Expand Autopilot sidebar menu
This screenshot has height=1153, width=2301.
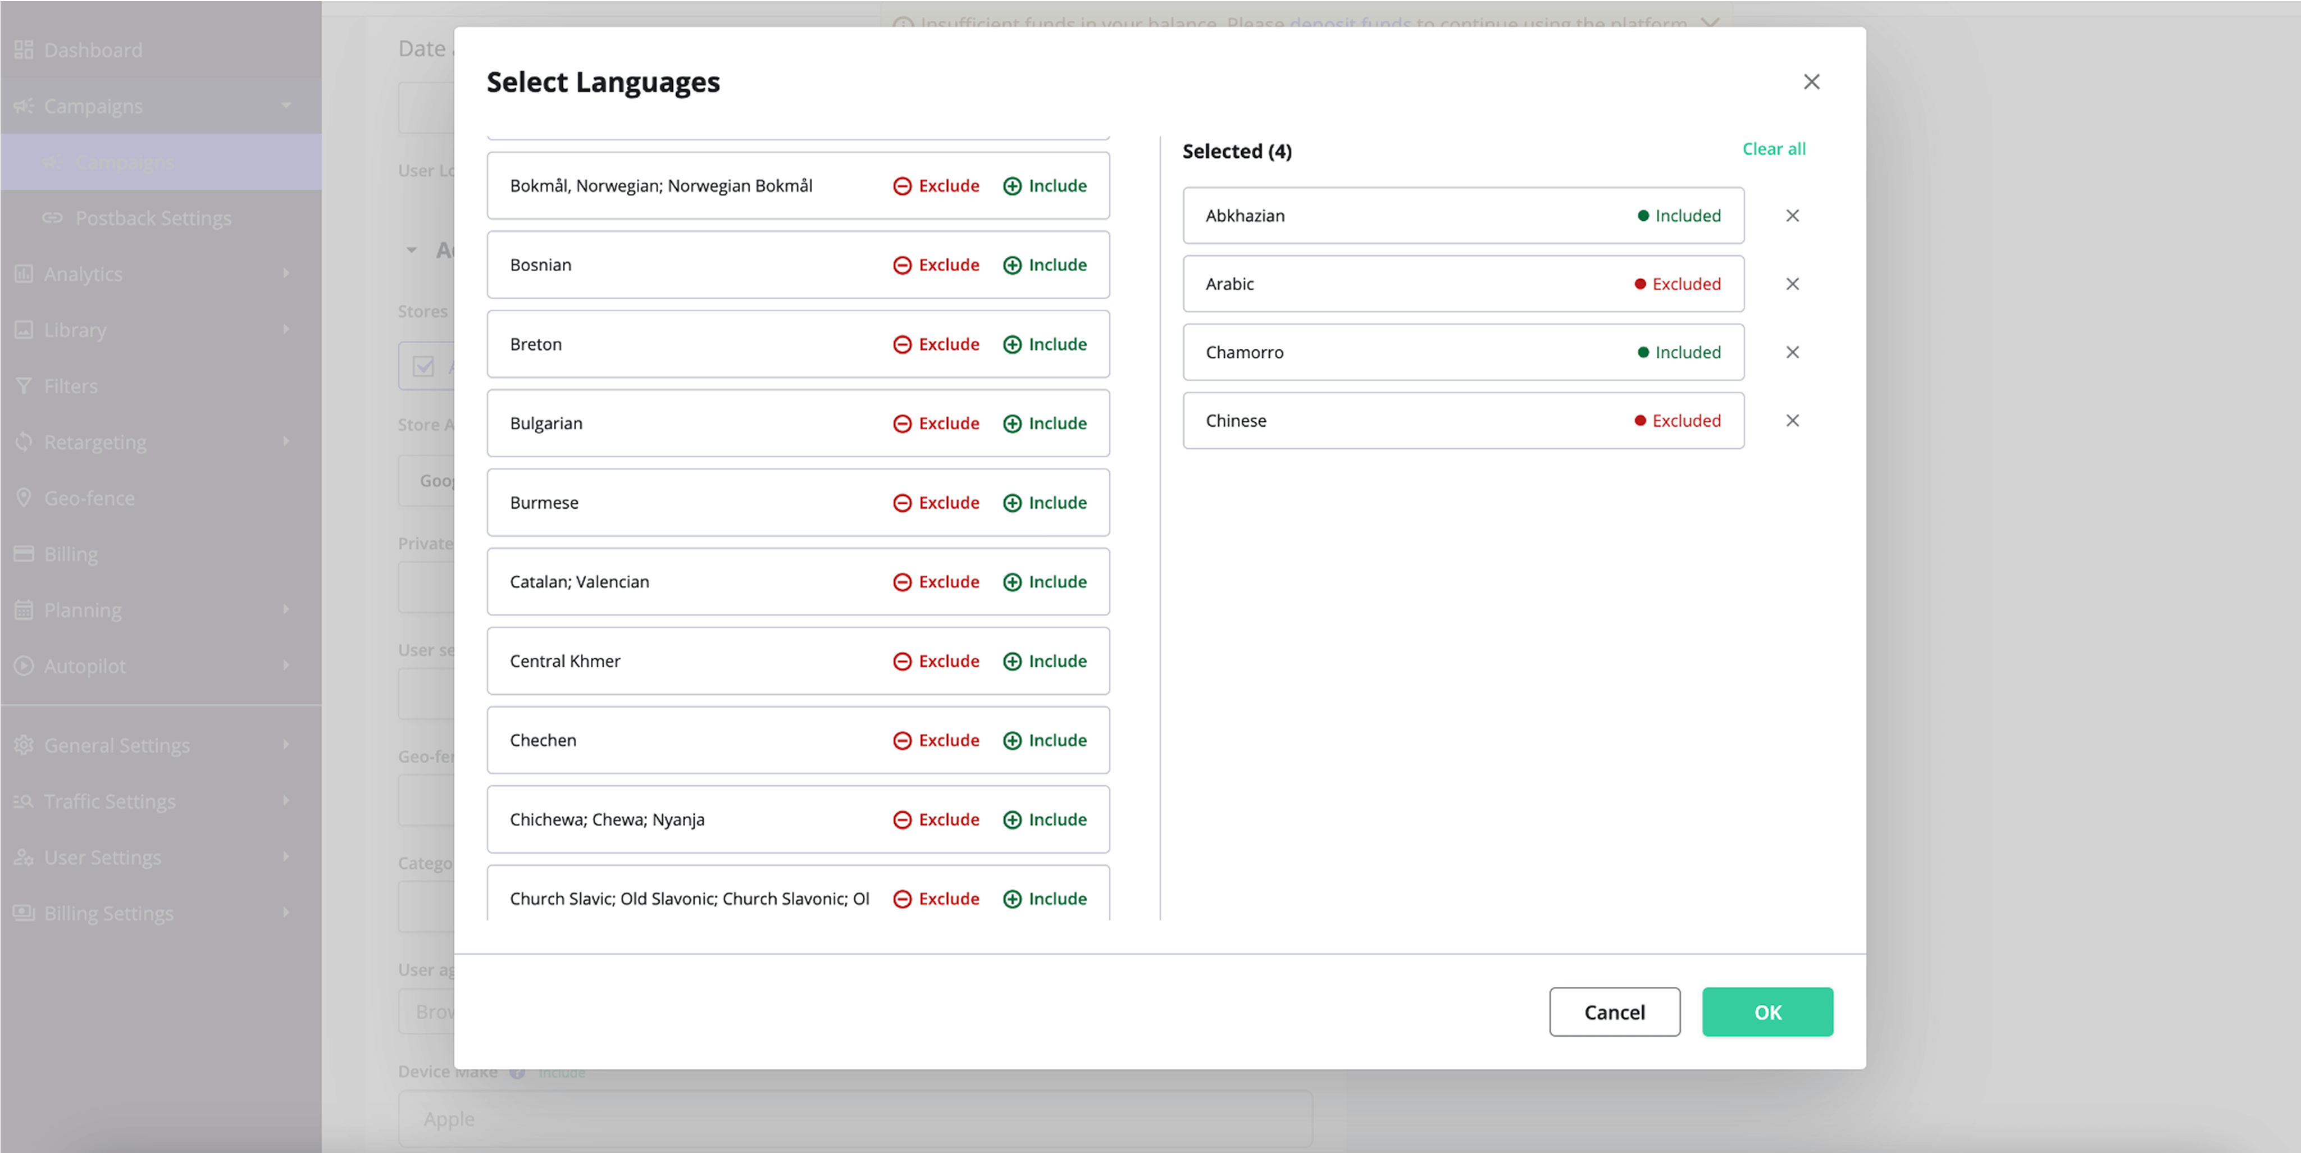pyautogui.click(x=161, y=666)
